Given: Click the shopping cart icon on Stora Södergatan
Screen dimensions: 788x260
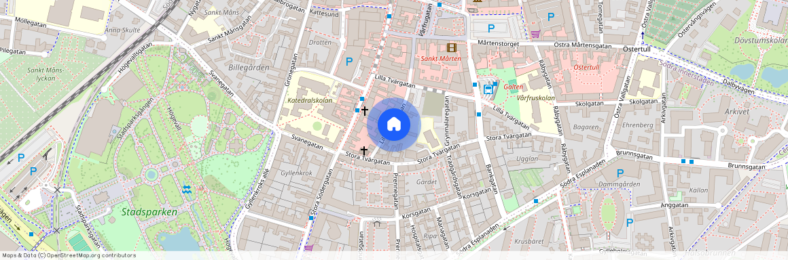Looking at the screenshot, I should 308,248.
